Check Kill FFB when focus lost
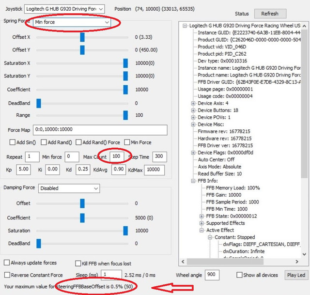 (x=78, y=263)
